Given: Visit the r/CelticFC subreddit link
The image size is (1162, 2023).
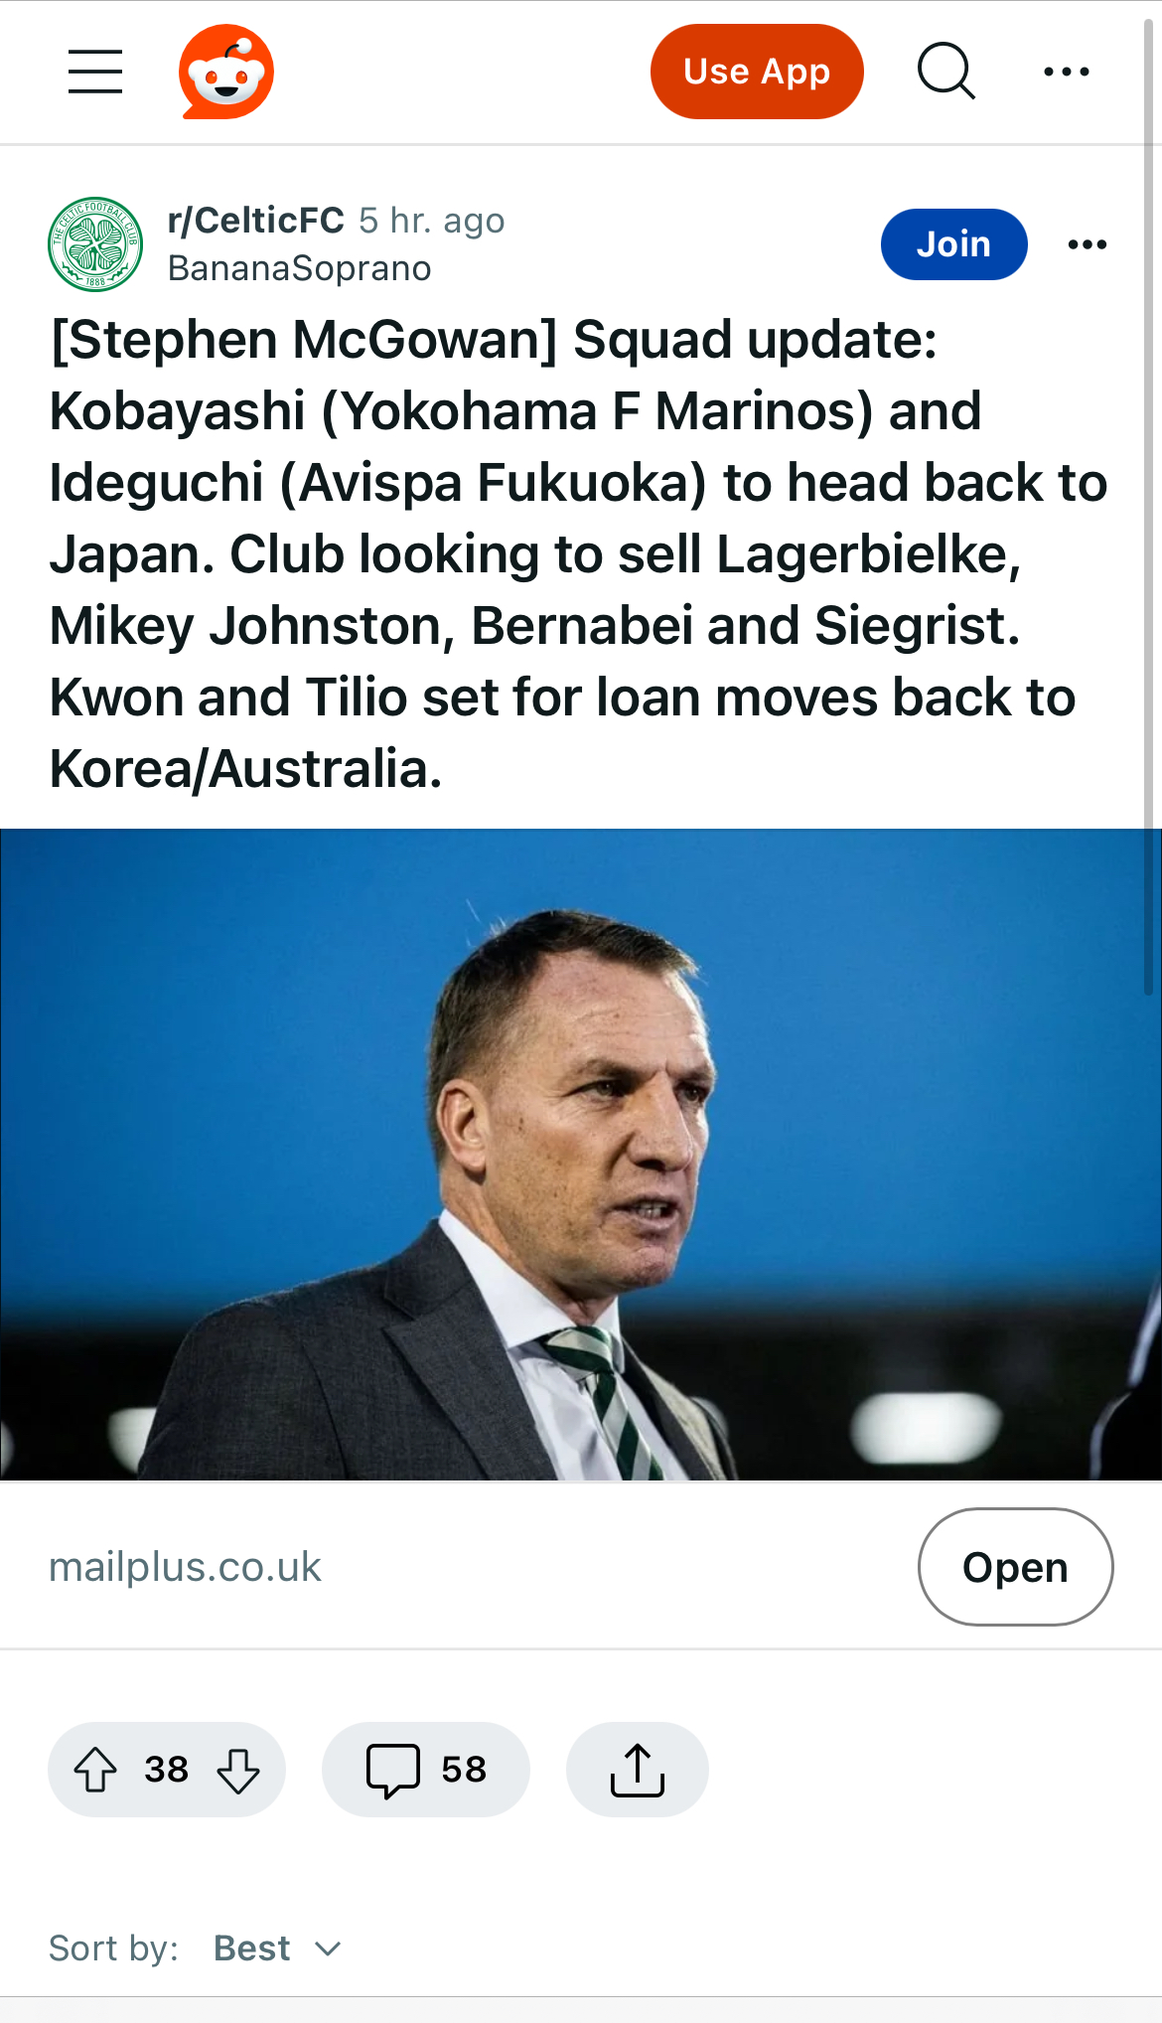Looking at the screenshot, I should click(256, 221).
